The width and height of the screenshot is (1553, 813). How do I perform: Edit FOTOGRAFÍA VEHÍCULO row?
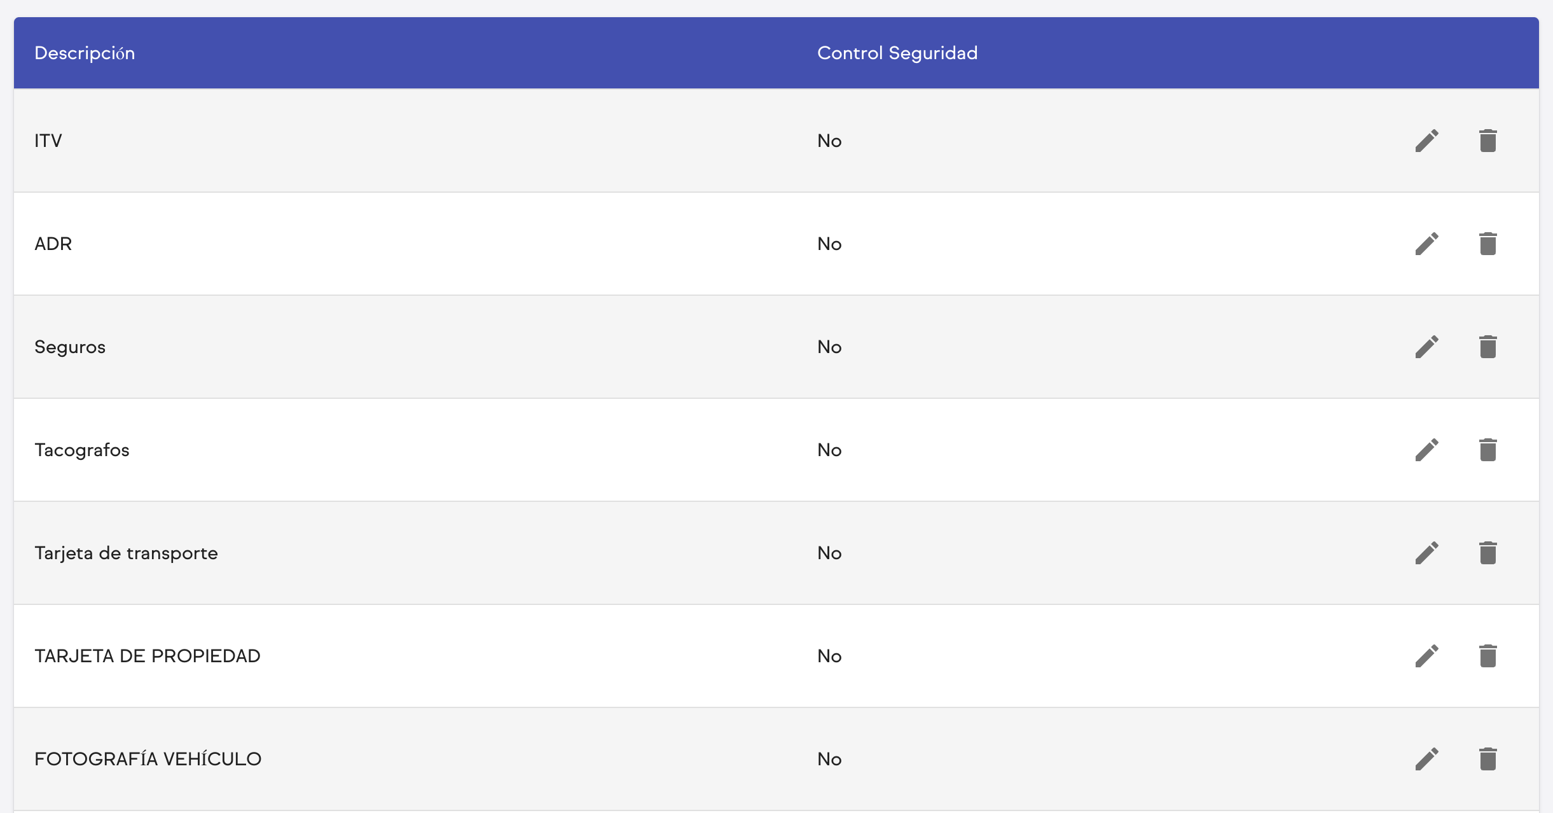pyautogui.click(x=1426, y=759)
